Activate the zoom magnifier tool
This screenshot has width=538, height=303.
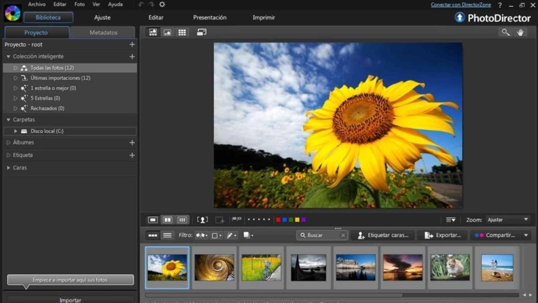[x=505, y=32]
